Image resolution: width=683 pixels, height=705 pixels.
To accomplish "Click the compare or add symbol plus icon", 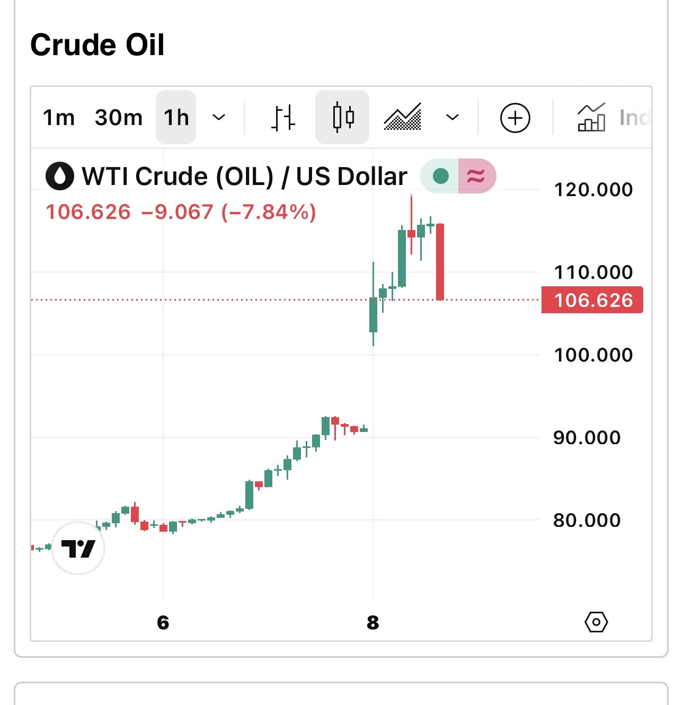I will 515,118.
